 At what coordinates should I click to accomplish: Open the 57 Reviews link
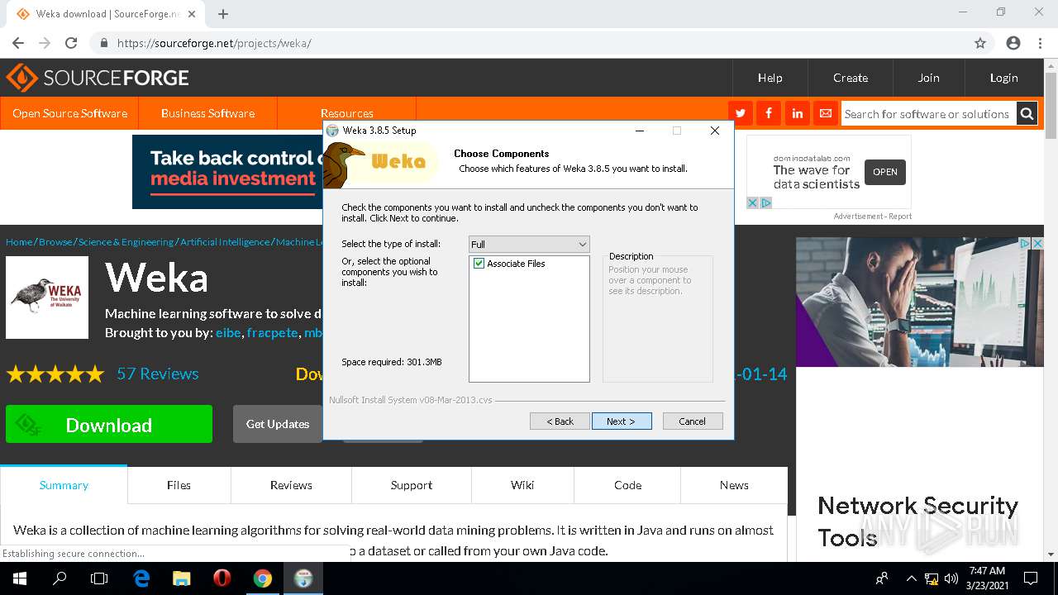click(158, 374)
